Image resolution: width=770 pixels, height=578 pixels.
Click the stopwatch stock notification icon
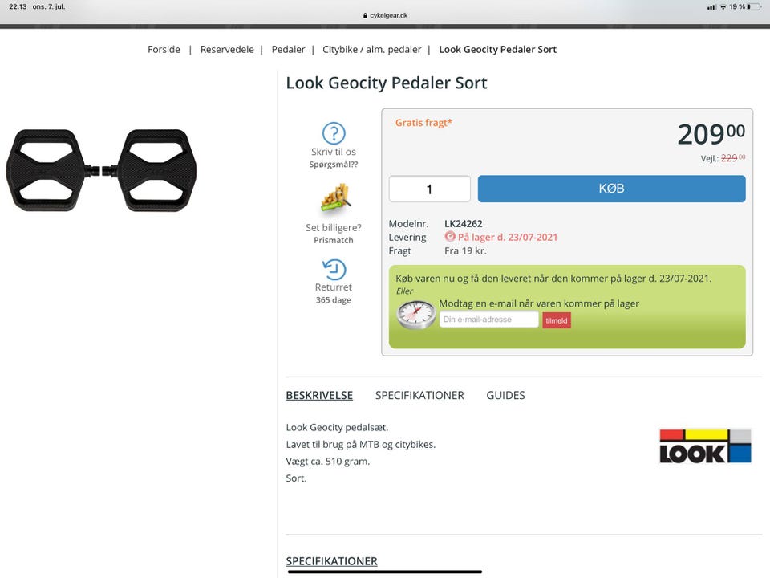click(416, 314)
